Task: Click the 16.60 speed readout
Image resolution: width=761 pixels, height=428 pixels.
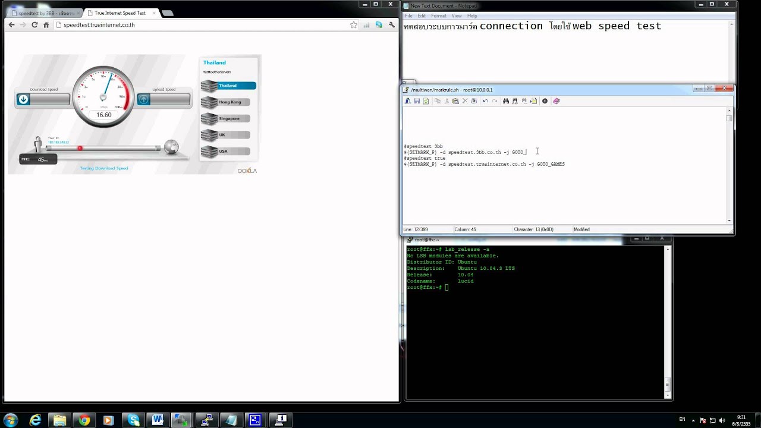Action: (x=104, y=115)
